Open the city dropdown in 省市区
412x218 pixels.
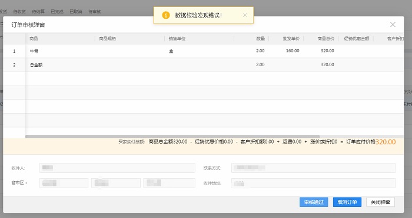coord(116,183)
